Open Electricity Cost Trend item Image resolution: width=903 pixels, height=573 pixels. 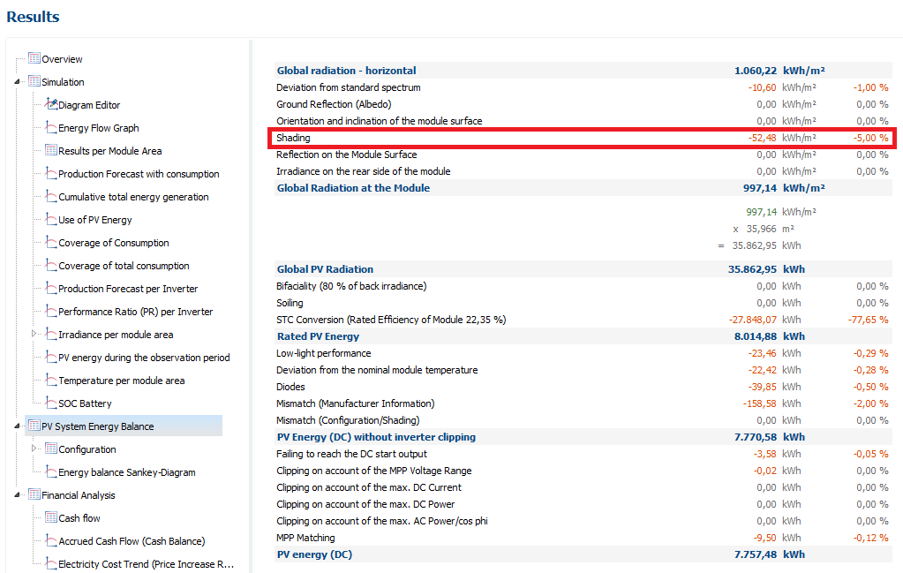146,564
